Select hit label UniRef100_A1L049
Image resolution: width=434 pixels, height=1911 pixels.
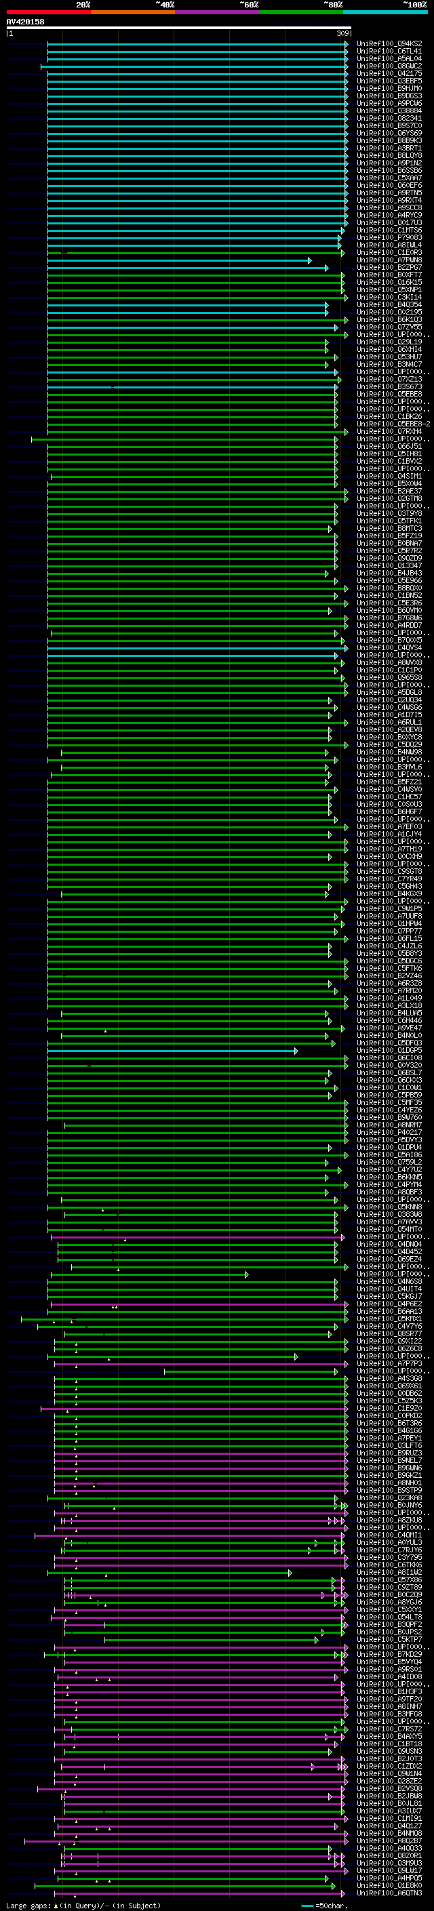pyautogui.click(x=389, y=998)
